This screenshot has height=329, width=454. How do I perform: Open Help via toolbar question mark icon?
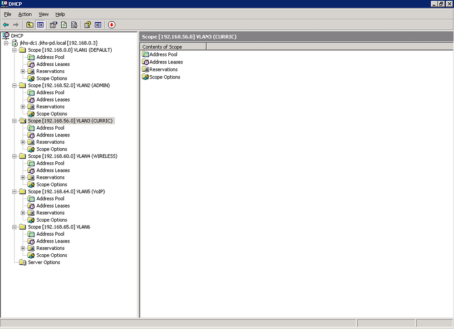[88, 25]
